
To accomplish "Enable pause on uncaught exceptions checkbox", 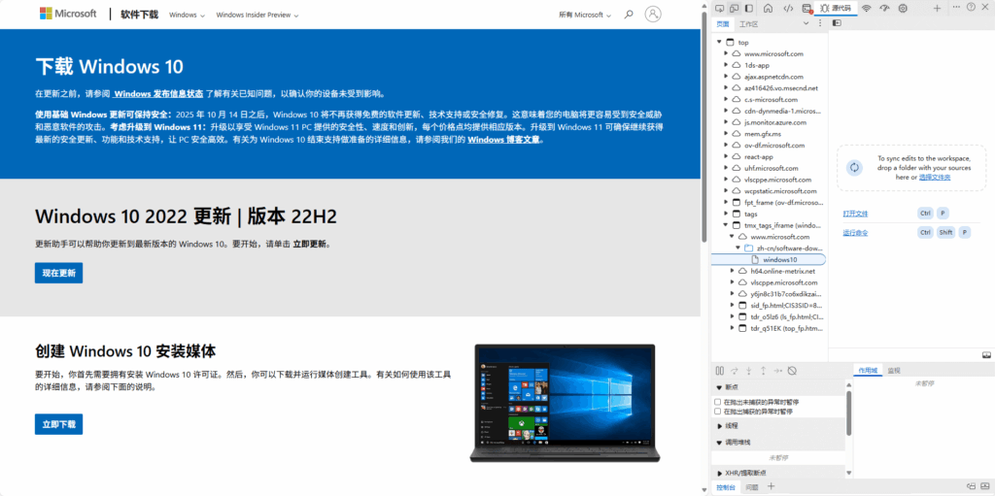I will [x=718, y=402].
